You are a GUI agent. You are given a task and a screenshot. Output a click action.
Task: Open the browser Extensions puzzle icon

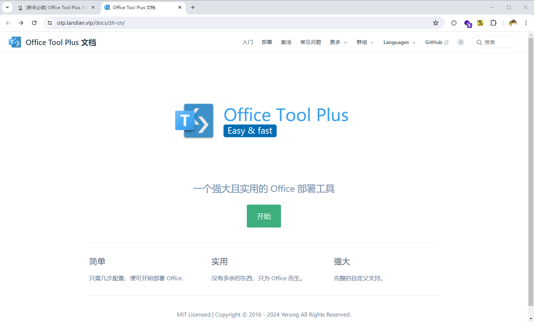point(493,23)
